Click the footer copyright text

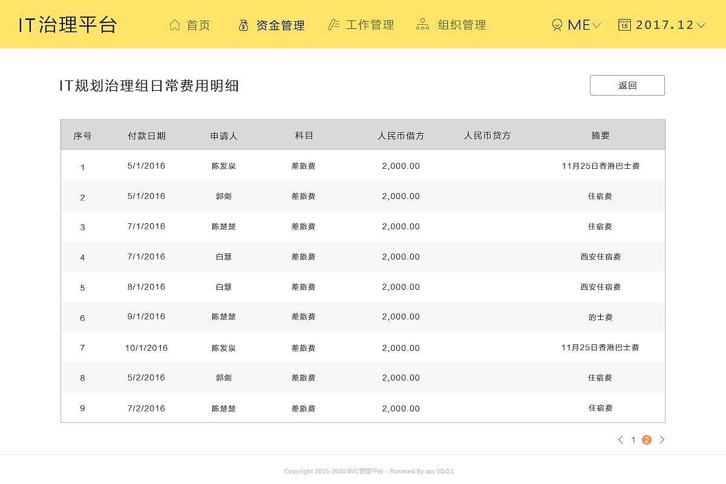click(369, 471)
